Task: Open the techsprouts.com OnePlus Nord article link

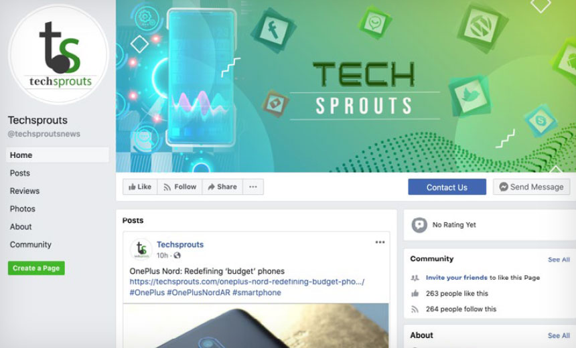Action: coord(247,282)
